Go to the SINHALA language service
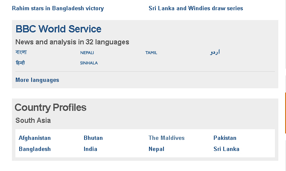The image size is (286, 171). click(89, 63)
